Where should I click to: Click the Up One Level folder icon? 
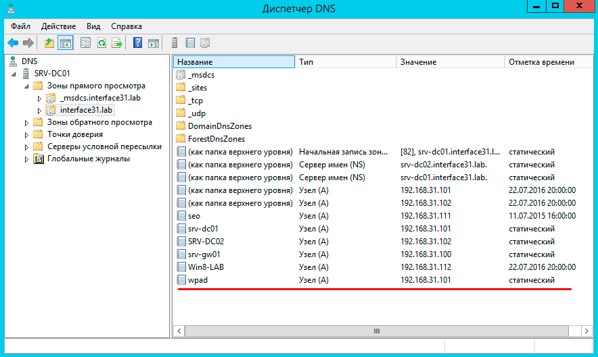click(49, 43)
